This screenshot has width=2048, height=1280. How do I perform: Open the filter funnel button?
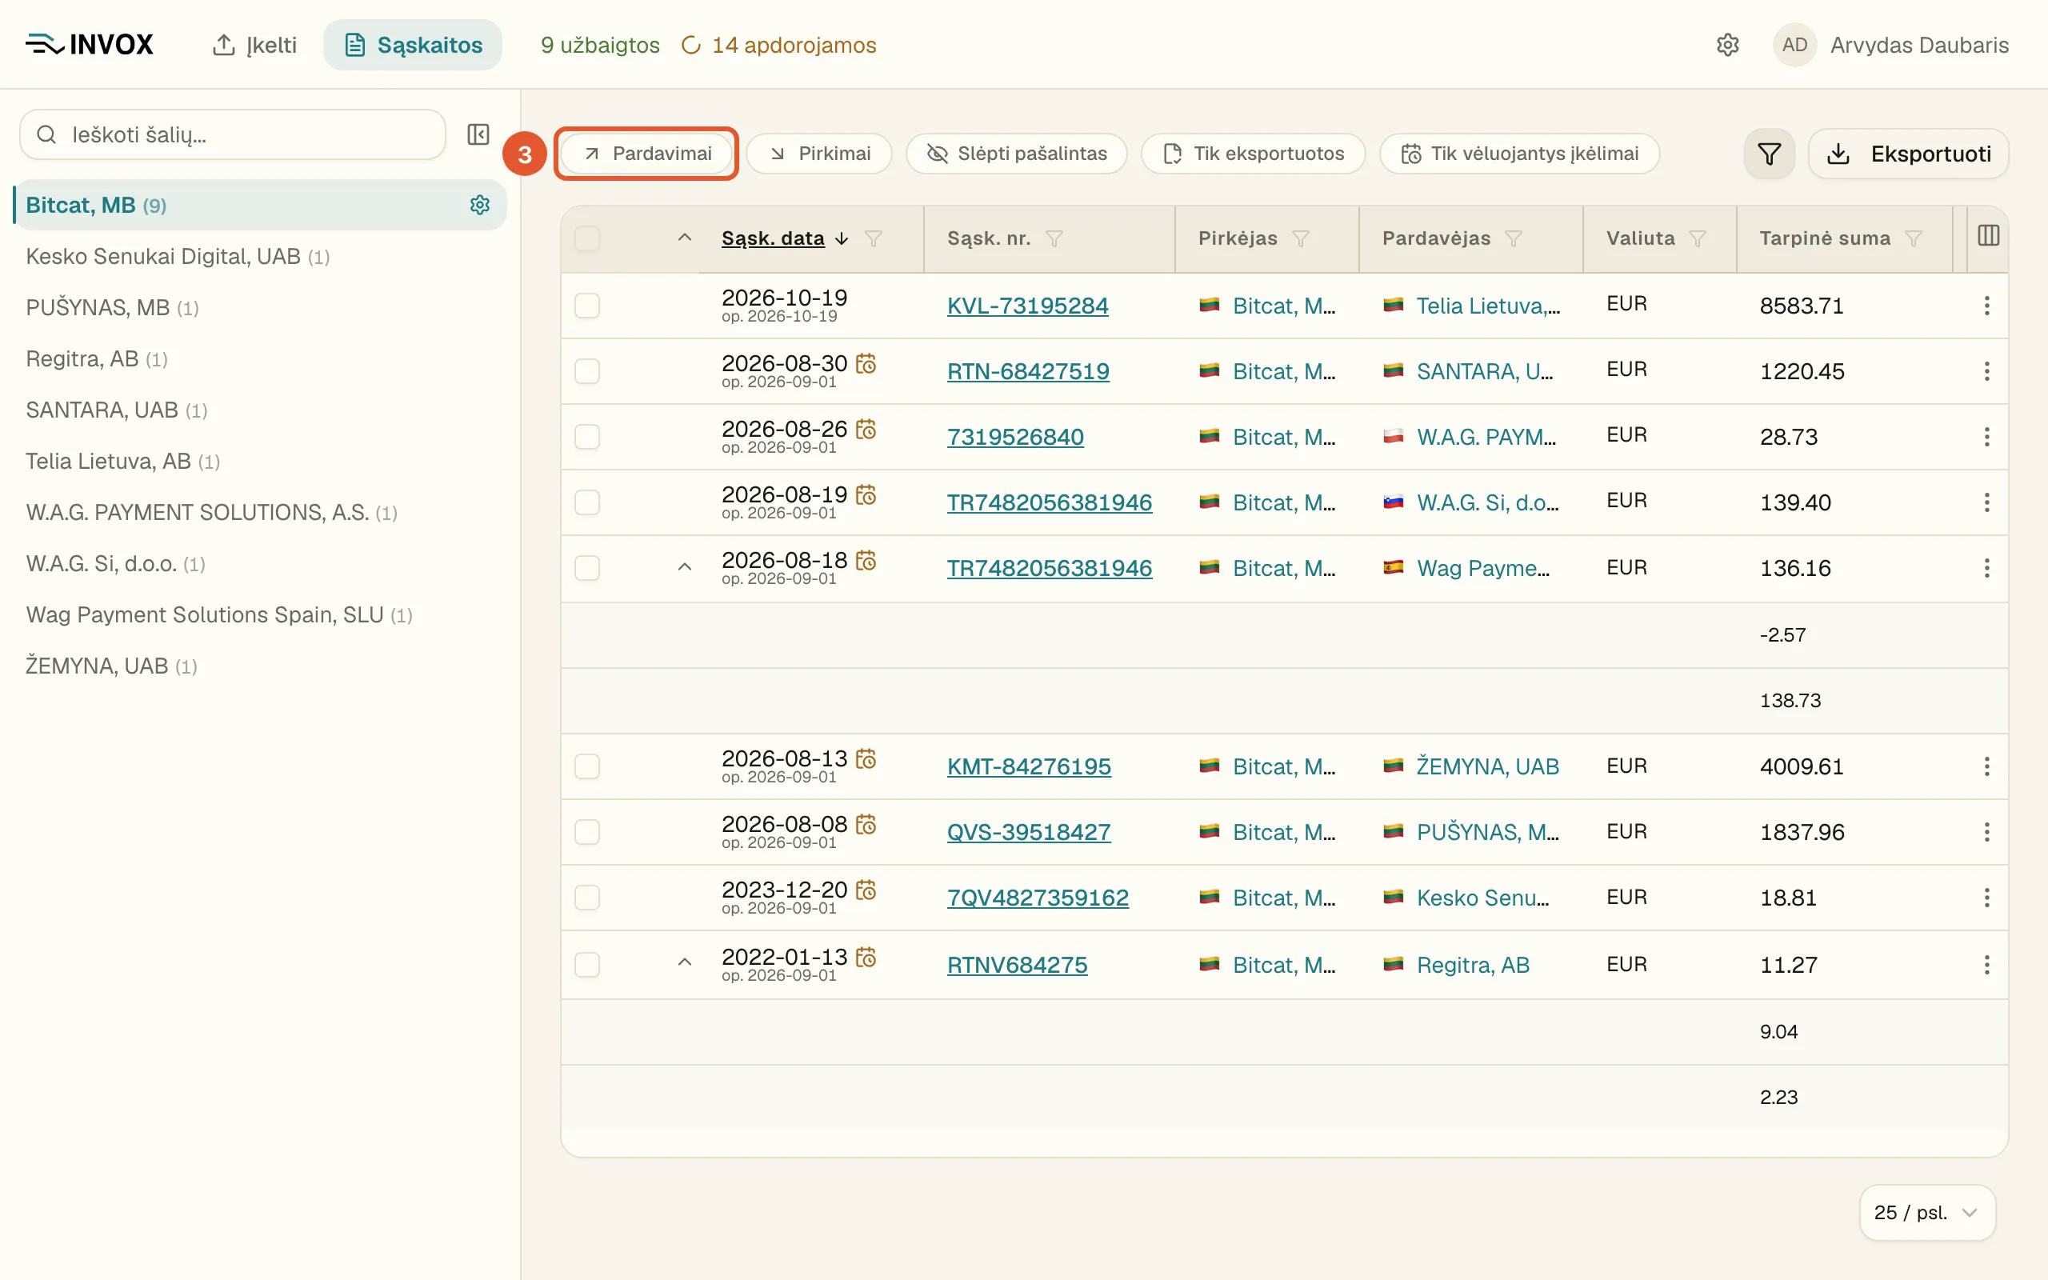coord(1769,154)
